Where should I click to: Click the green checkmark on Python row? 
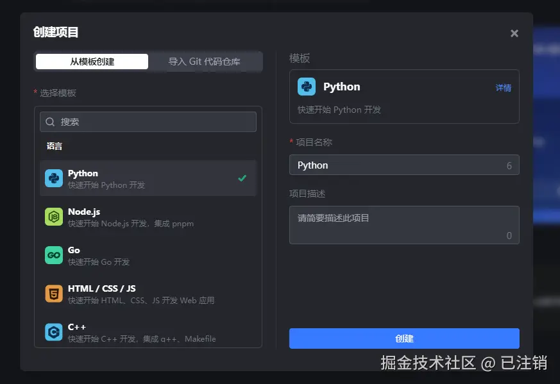(x=242, y=178)
